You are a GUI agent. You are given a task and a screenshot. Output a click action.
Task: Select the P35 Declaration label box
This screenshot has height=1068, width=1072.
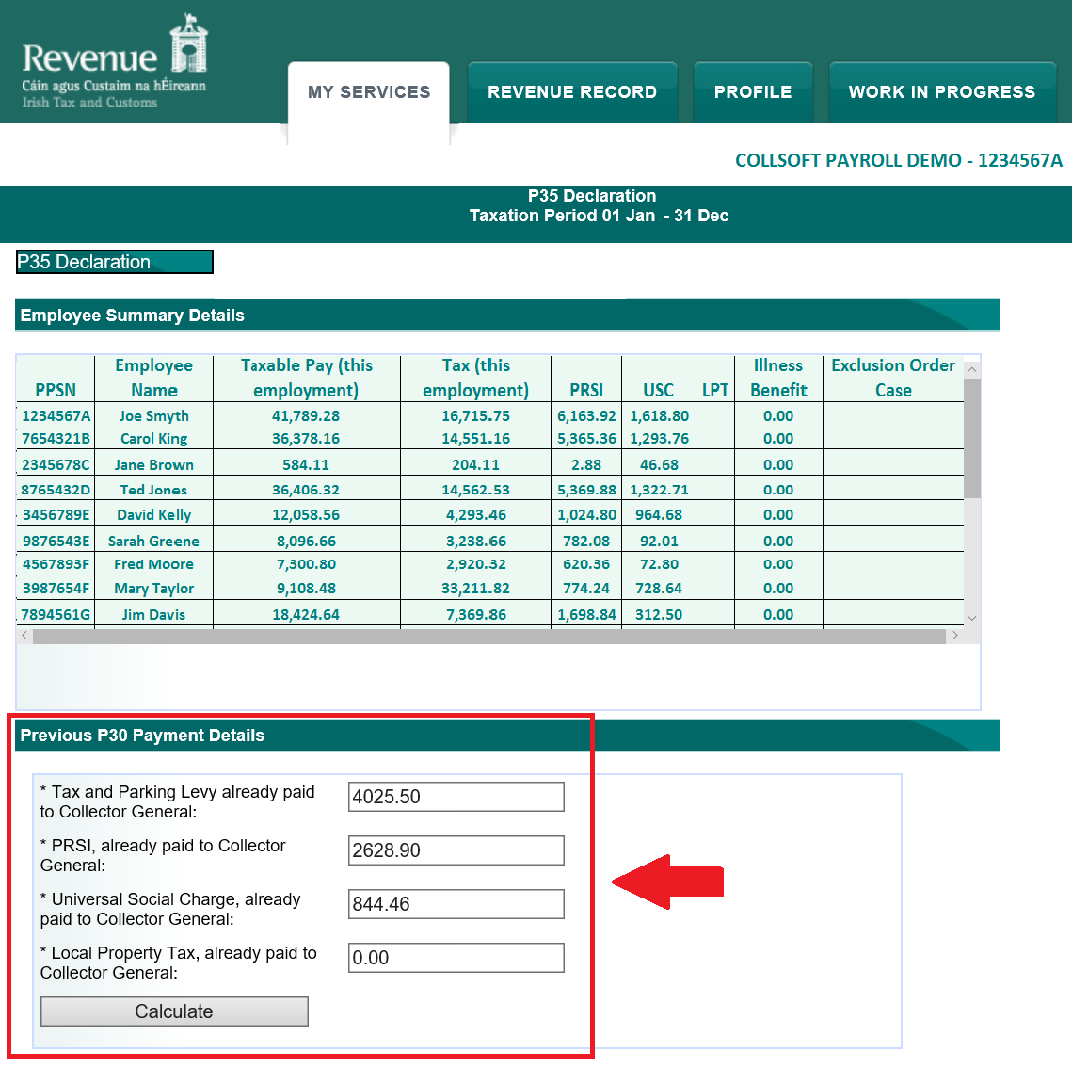[x=115, y=262]
